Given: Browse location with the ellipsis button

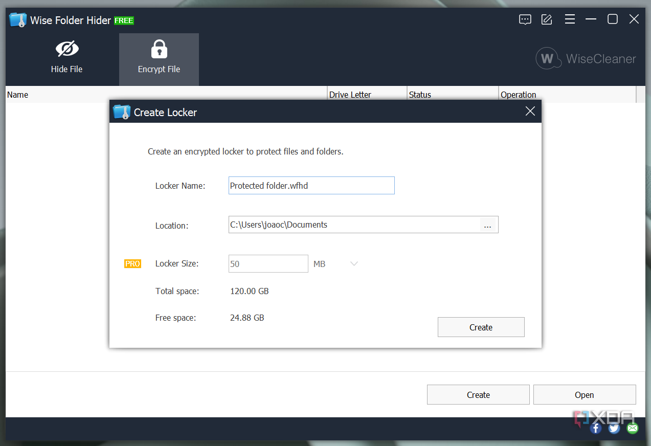Looking at the screenshot, I should (x=488, y=225).
